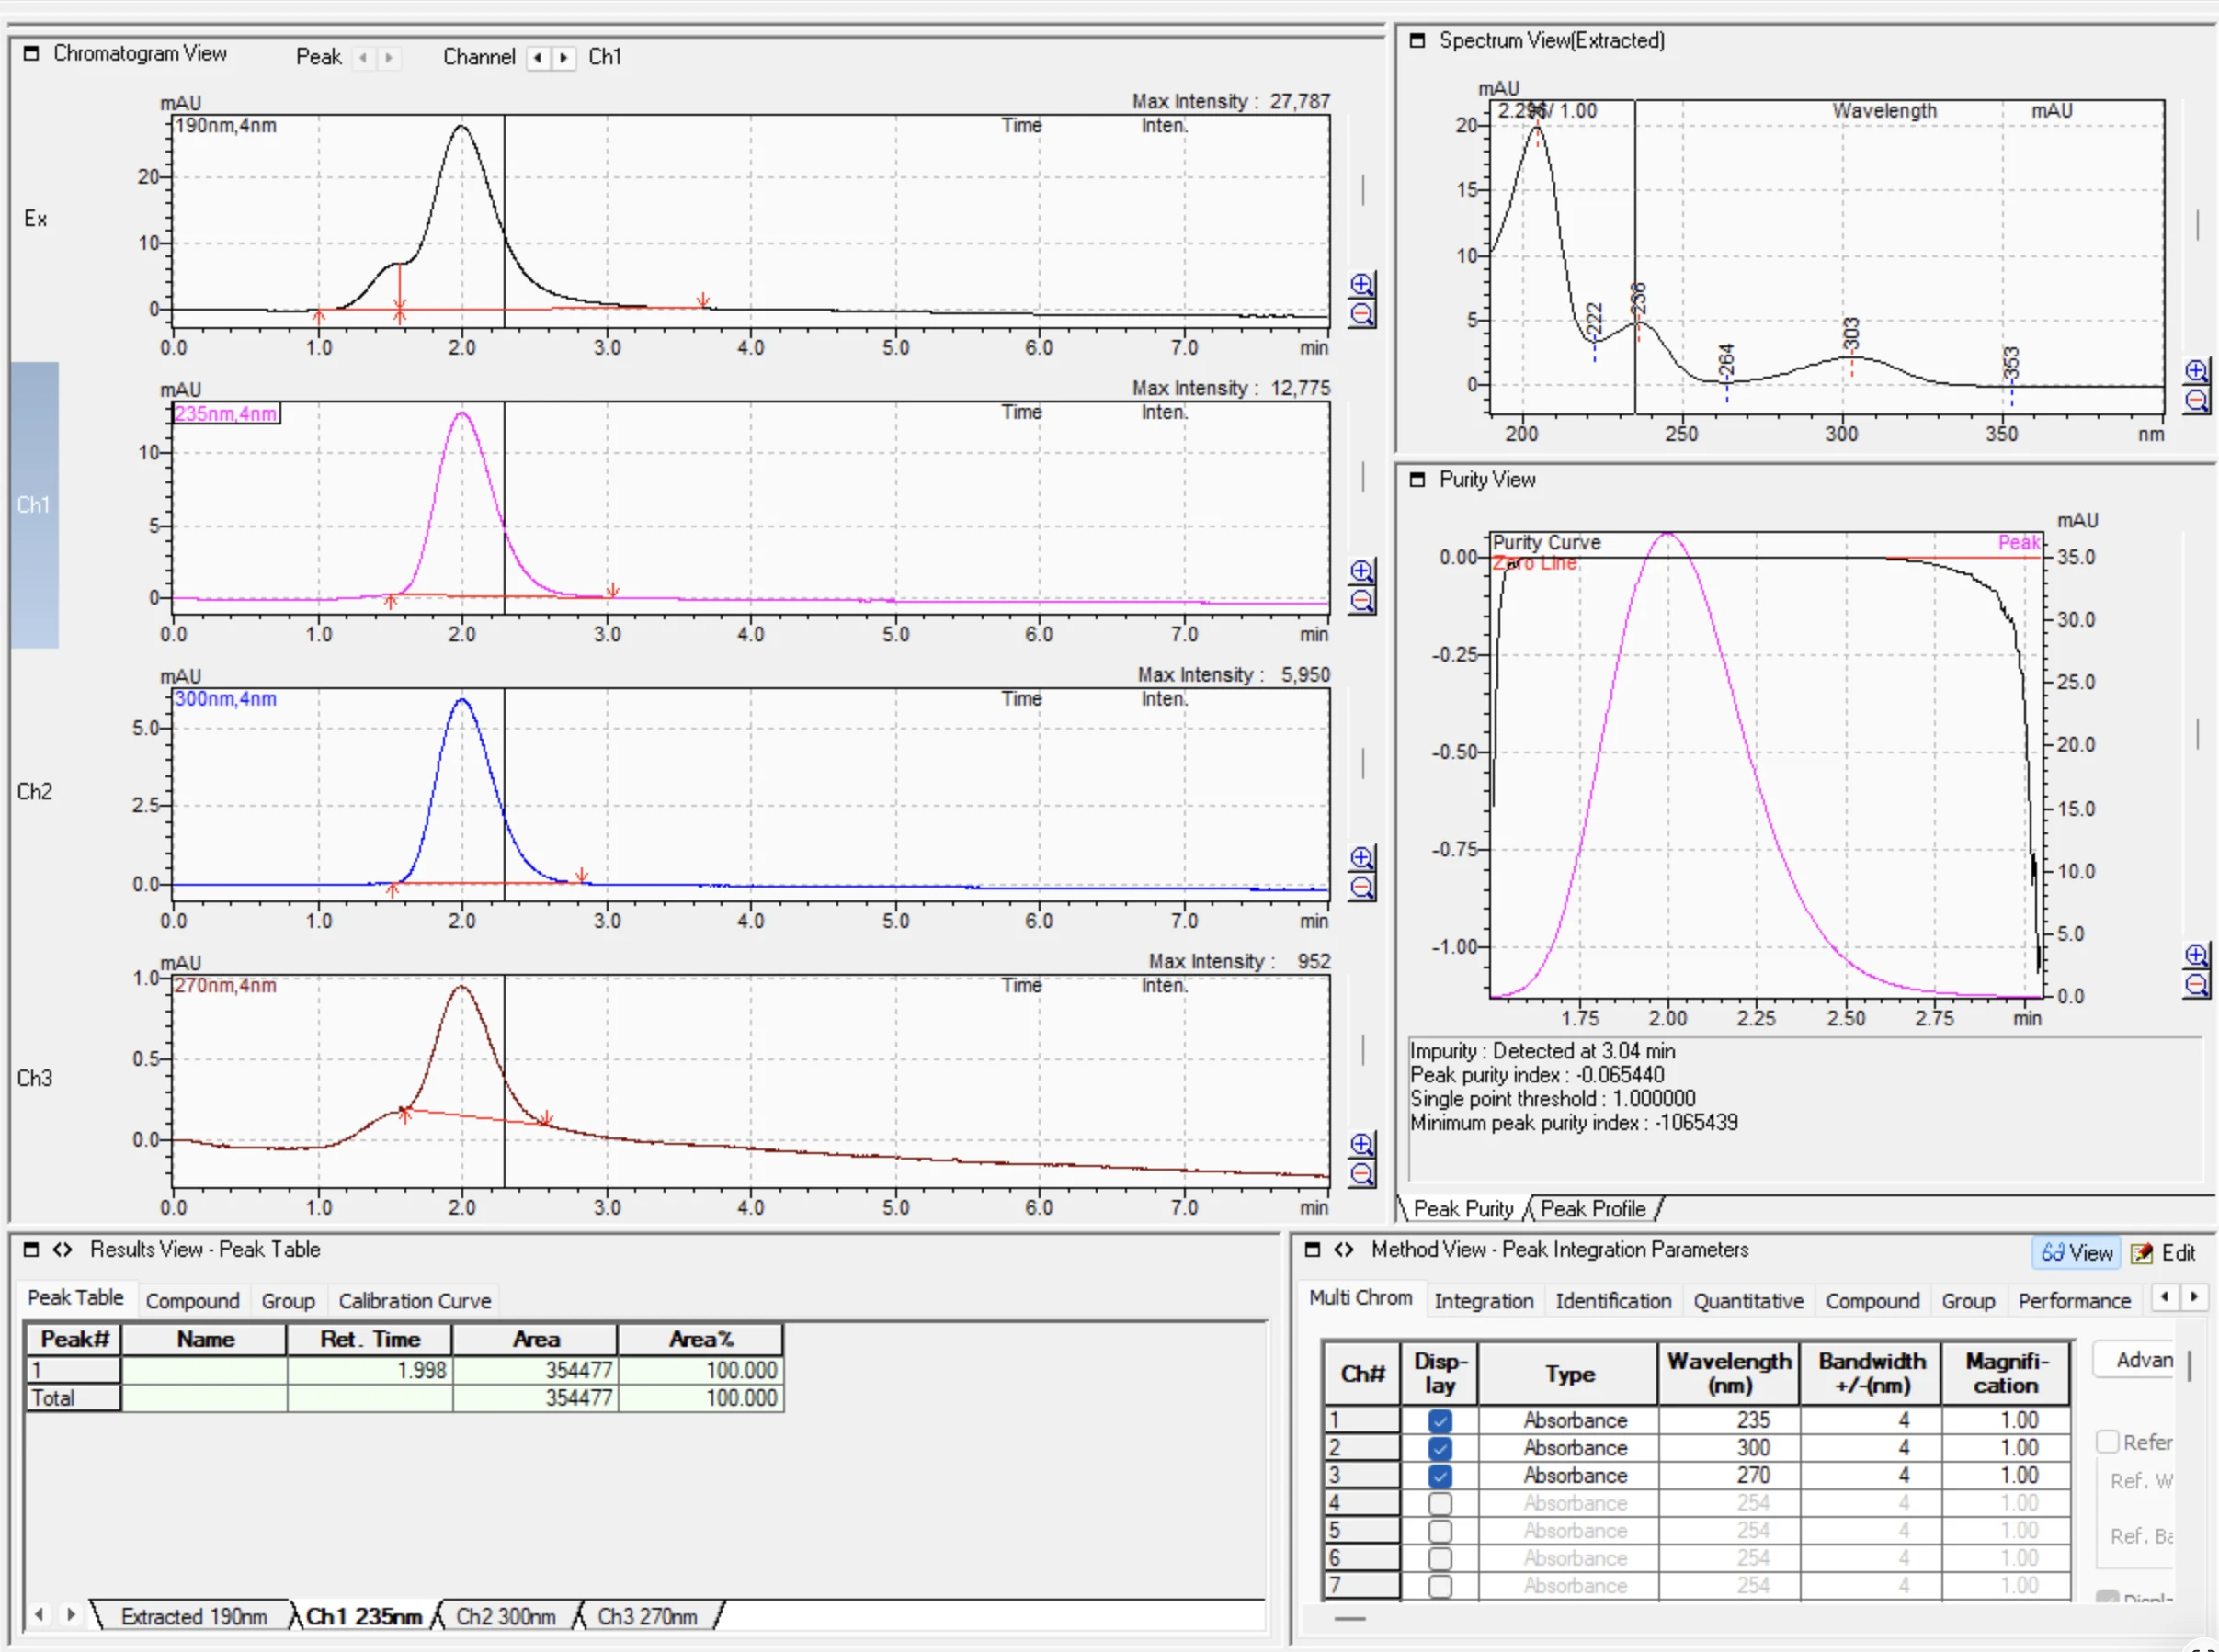Zoom in on the Purity View plot
2219x1652 pixels.
pos(2196,954)
